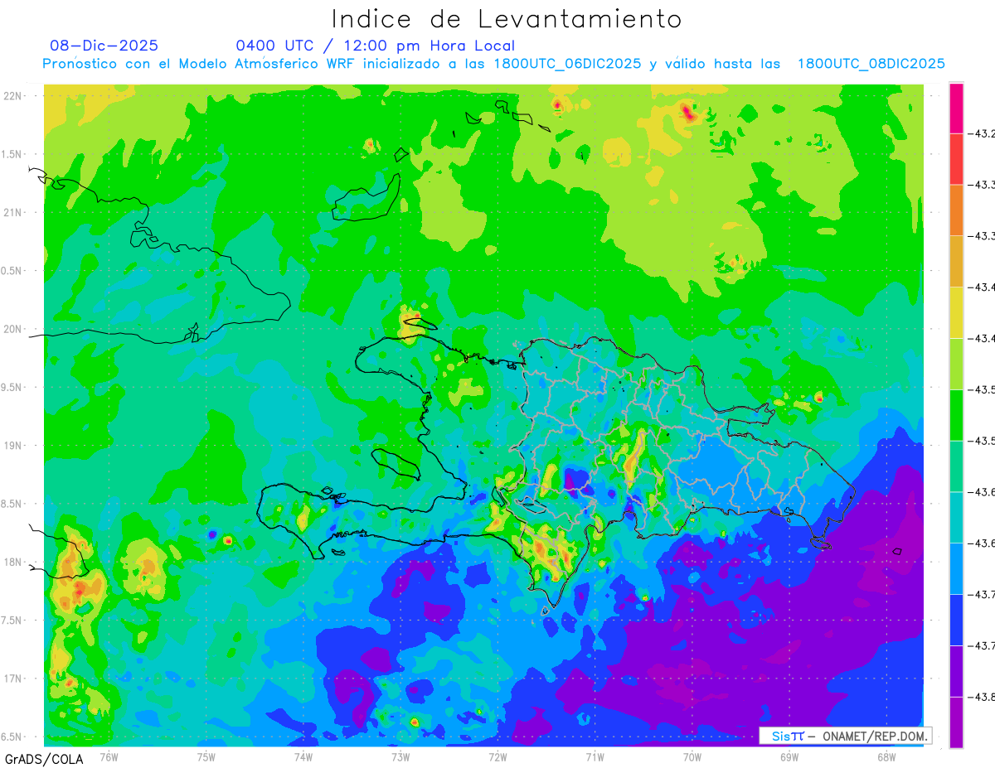The image size is (995, 768).
Task: Click the '69W' longitude label
Action: (789, 756)
